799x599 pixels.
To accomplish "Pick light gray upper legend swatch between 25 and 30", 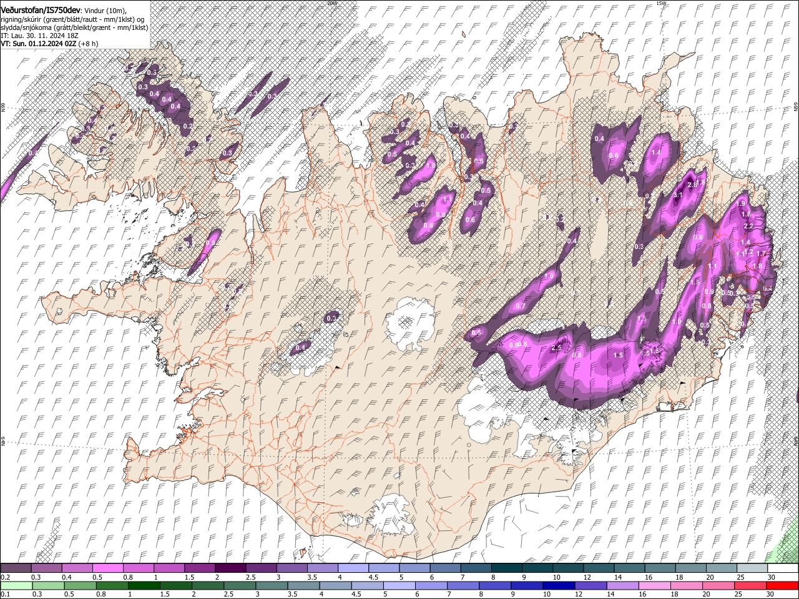I will tap(752, 568).
